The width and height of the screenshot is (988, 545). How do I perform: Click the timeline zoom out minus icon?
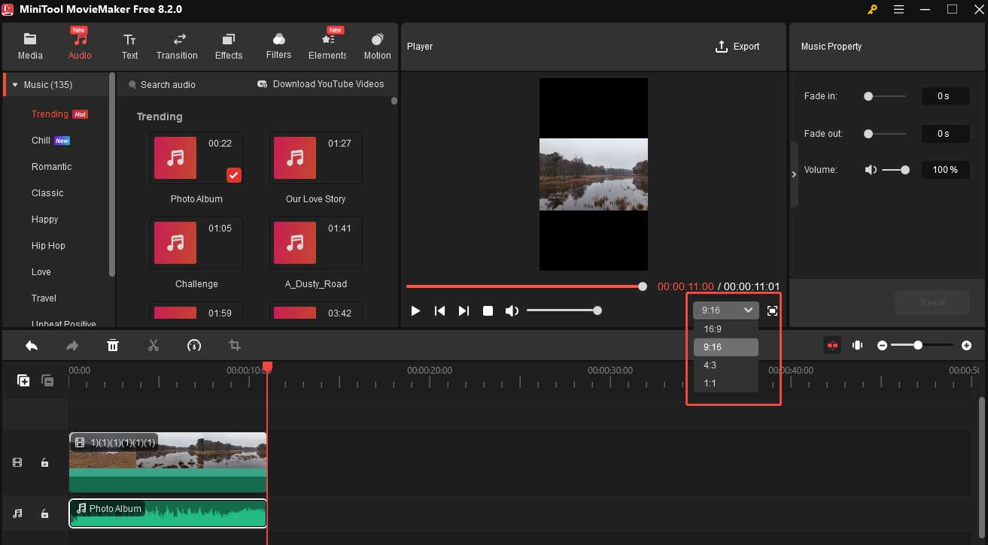tap(882, 345)
